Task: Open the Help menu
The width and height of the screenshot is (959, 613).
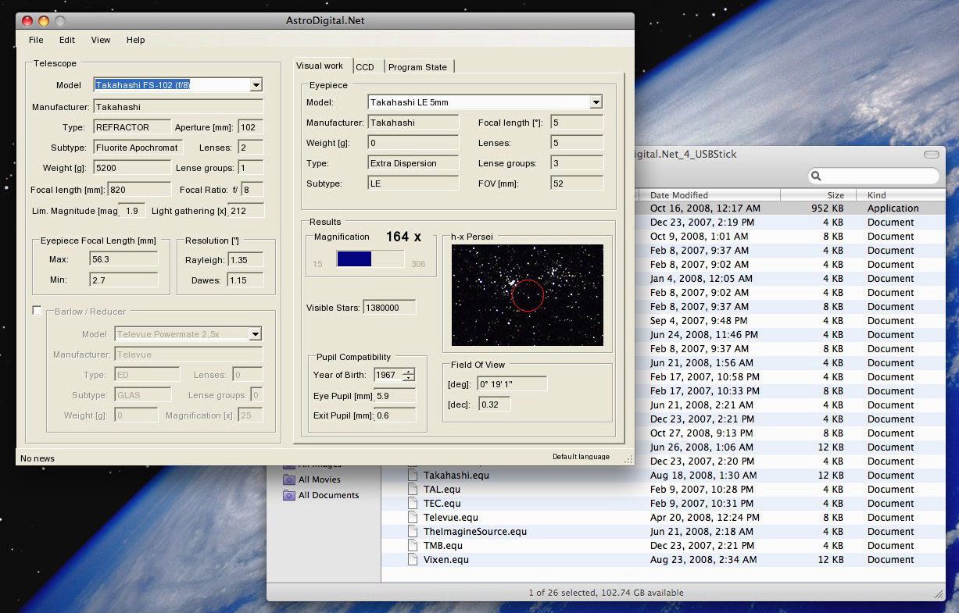Action: tap(136, 40)
